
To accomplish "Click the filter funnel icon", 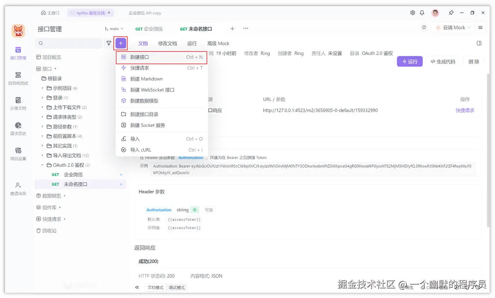I will pyautogui.click(x=109, y=43).
